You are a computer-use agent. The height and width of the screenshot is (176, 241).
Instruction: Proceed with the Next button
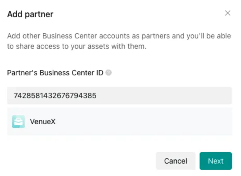click(215, 161)
